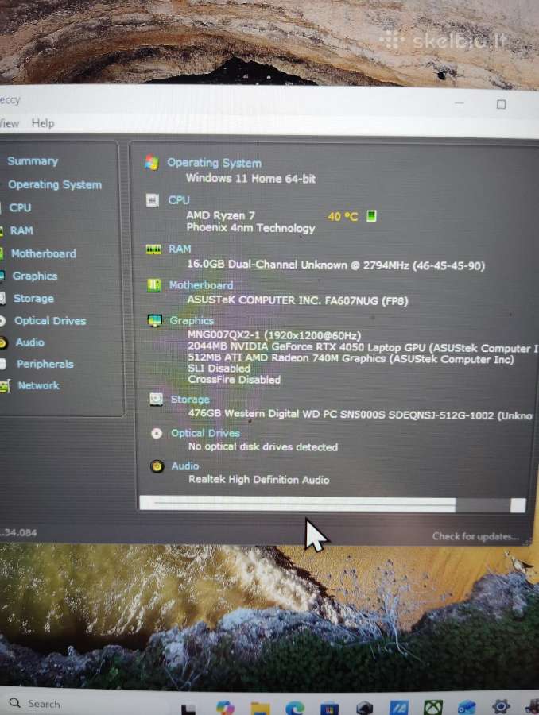Click the Motherboard heading link in summary panel
The image size is (539, 715).
coord(201,285)
